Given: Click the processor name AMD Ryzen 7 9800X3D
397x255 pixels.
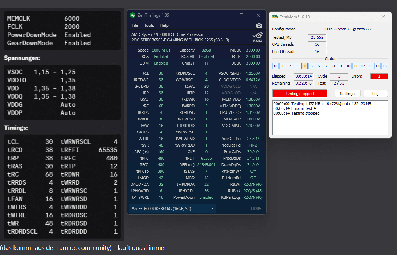Looking at the screenshot, I should pyautogui.click(x=167, y=34).
